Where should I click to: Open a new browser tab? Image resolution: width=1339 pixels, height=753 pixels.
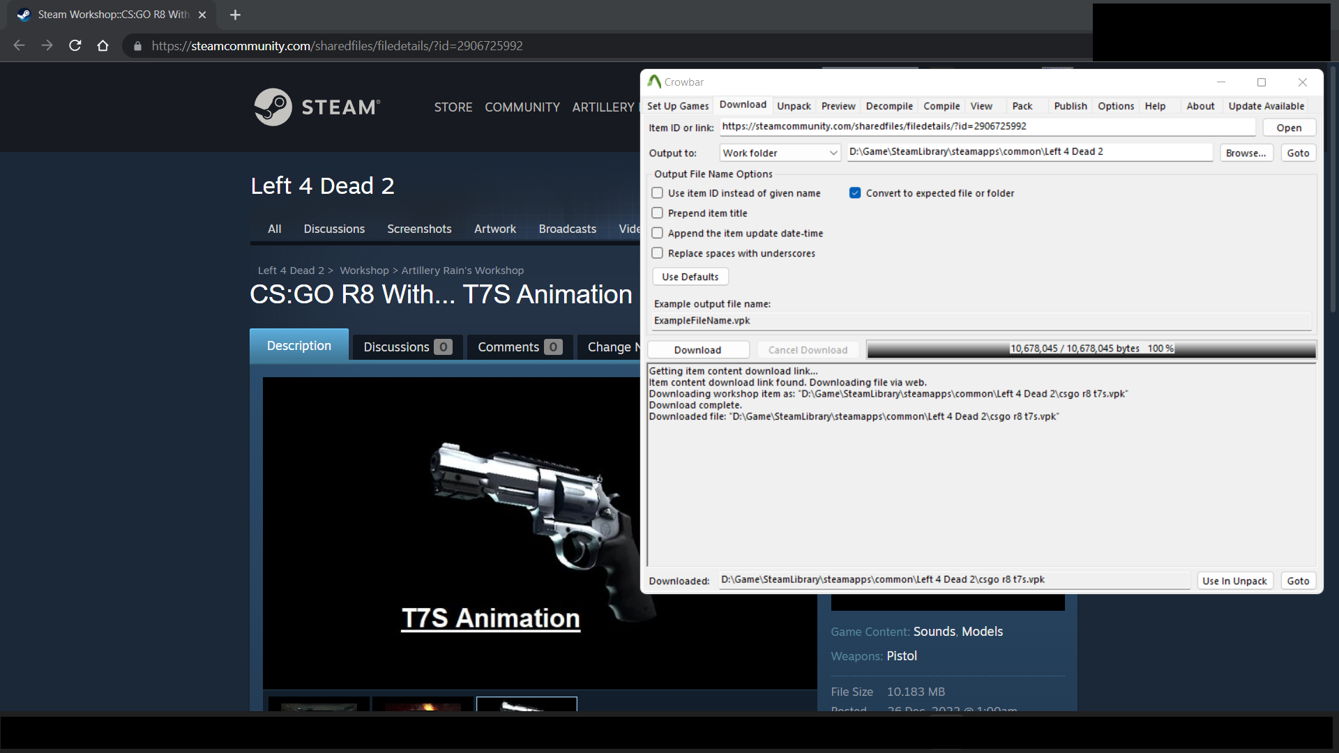(x=235, y=15)
